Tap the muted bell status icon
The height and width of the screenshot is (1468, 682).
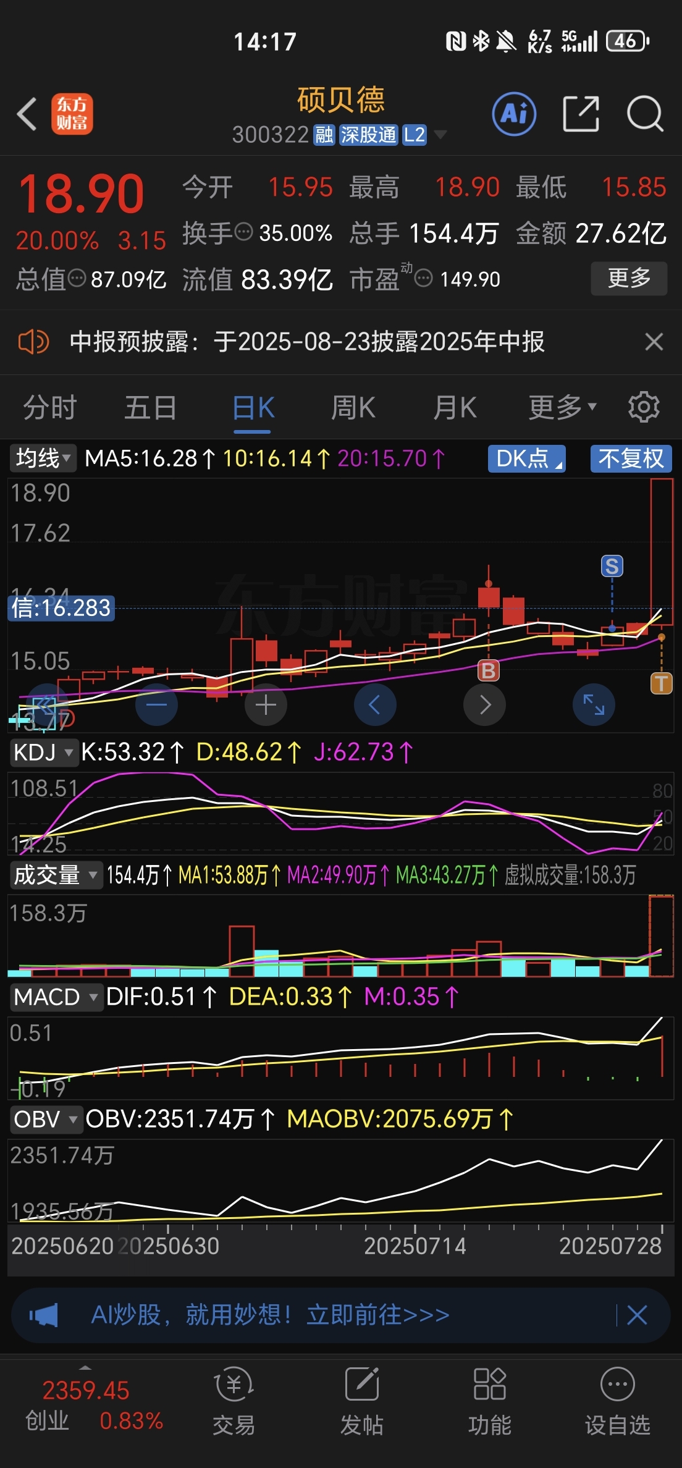coord(506,41)
